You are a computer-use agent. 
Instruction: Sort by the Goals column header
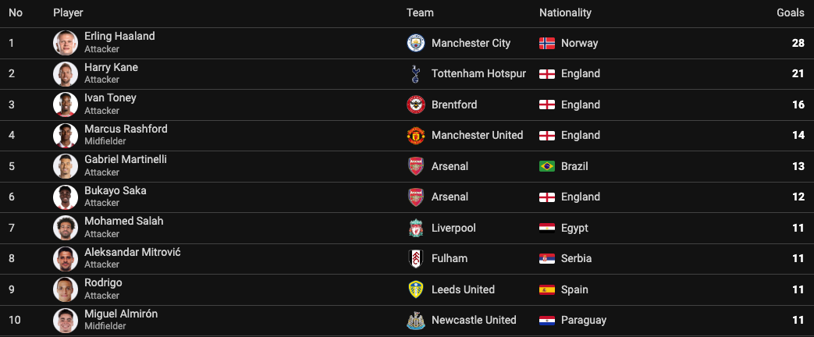[x=790, y=13]
